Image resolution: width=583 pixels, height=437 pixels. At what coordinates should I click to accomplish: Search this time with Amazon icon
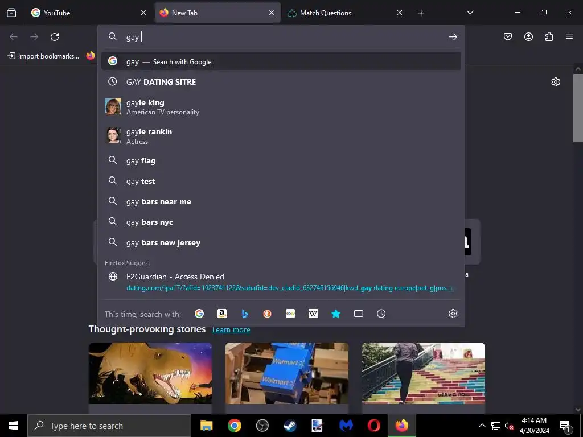click(222, 314)
